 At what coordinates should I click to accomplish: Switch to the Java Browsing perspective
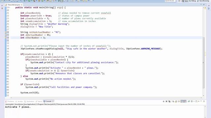click(x=203, y=1)
